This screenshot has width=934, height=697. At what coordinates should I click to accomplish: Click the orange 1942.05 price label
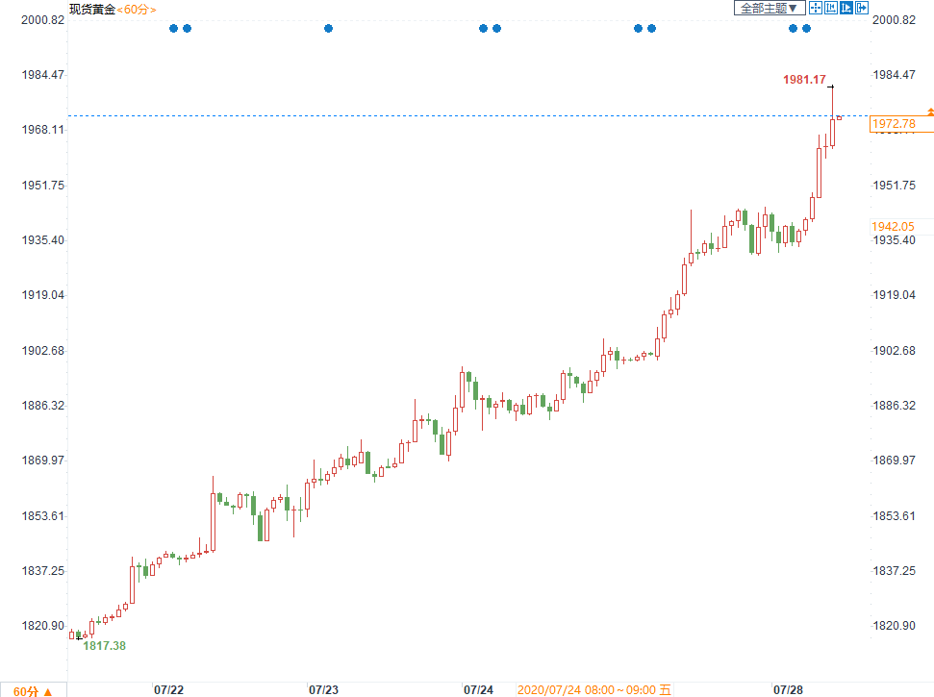pos(894,226)
